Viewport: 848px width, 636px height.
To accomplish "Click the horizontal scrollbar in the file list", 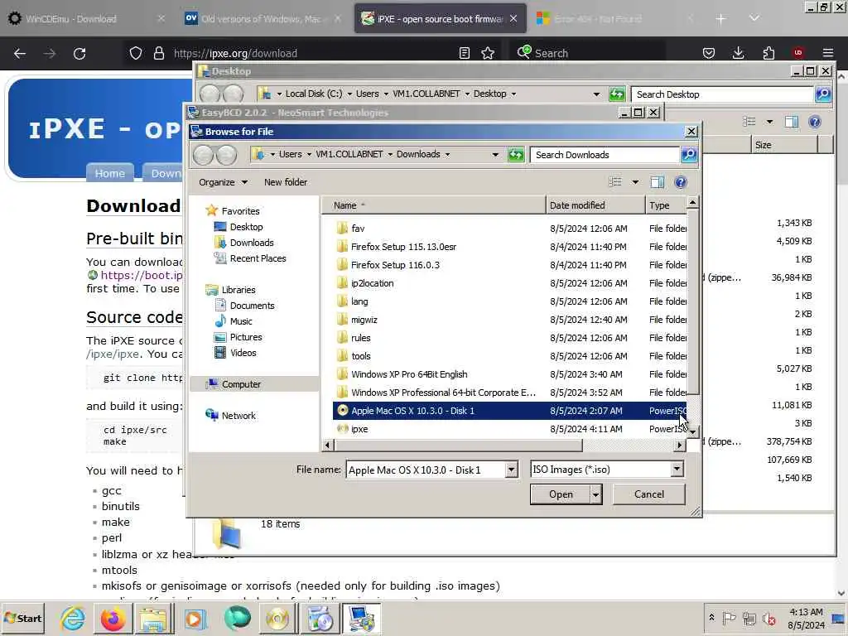I will tap(459, 445).
